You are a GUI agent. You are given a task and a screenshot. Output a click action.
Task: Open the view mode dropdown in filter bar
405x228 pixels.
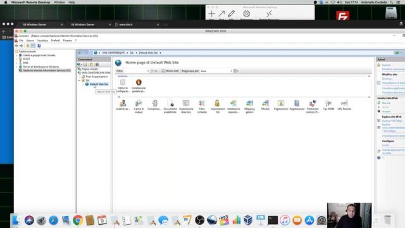(236, 71)
